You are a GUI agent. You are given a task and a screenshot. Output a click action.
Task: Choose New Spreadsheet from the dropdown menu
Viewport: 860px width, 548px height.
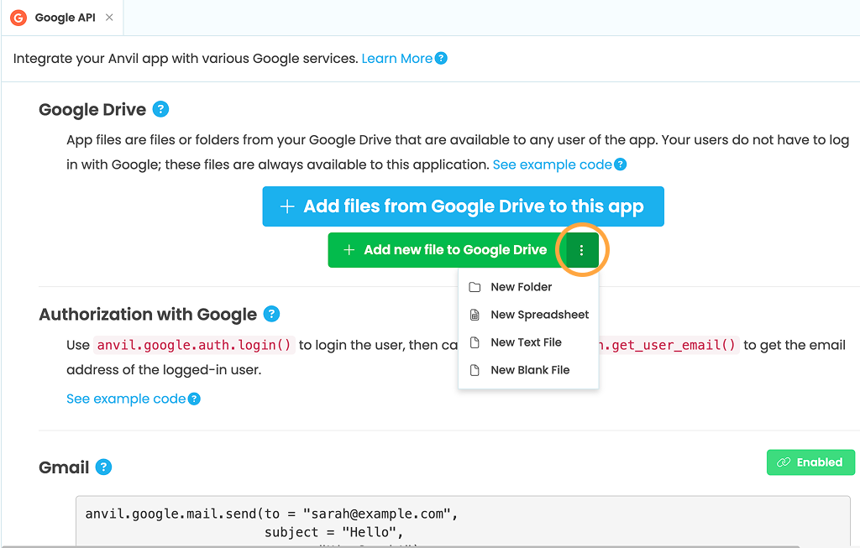[539, 315]
